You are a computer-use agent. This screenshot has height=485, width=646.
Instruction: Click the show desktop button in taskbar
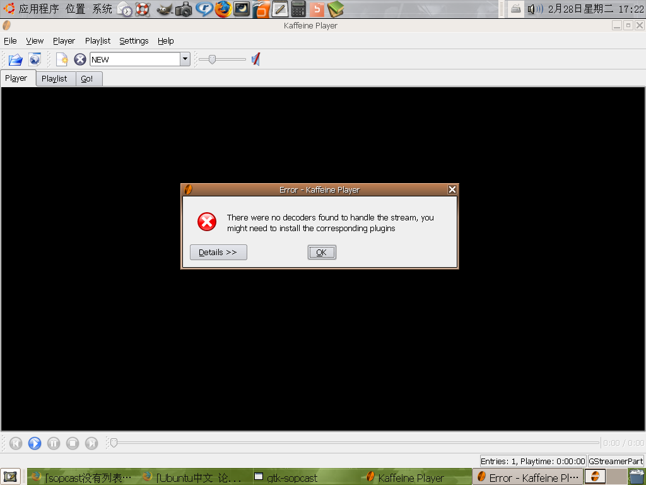pyautogui.click(x=11, y=477)
